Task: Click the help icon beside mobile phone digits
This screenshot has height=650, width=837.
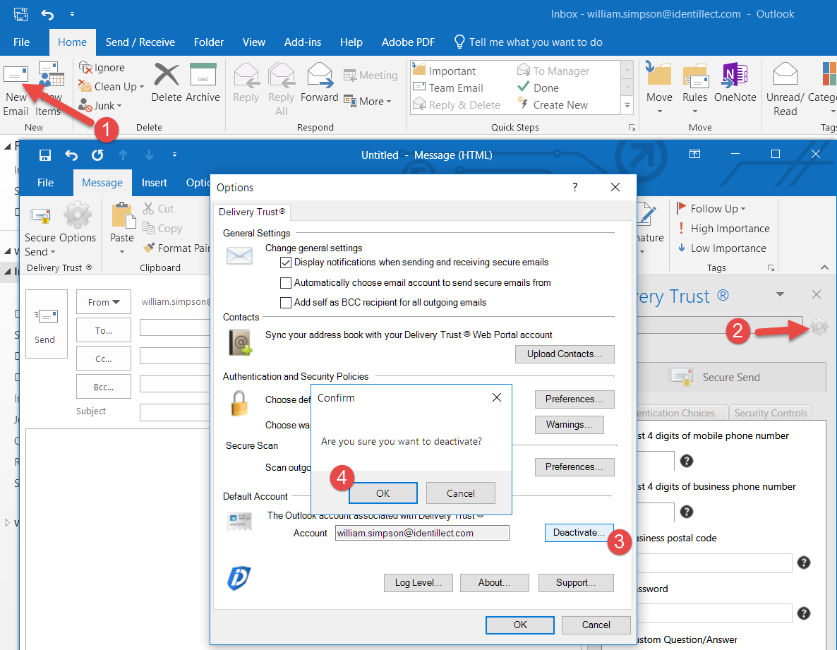Action: point(686,461)
